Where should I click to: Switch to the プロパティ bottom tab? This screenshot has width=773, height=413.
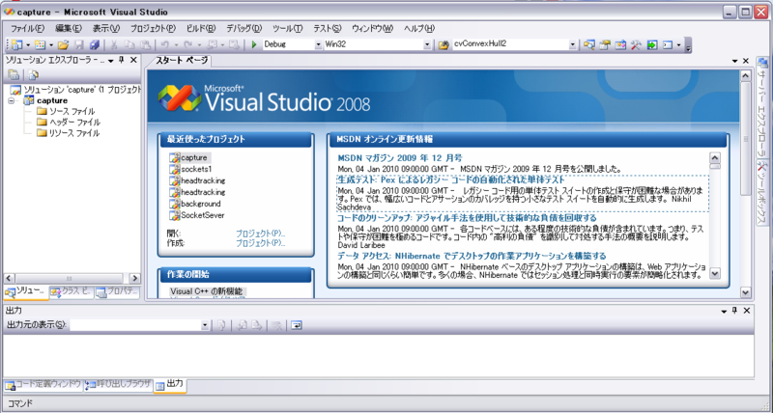117,292
